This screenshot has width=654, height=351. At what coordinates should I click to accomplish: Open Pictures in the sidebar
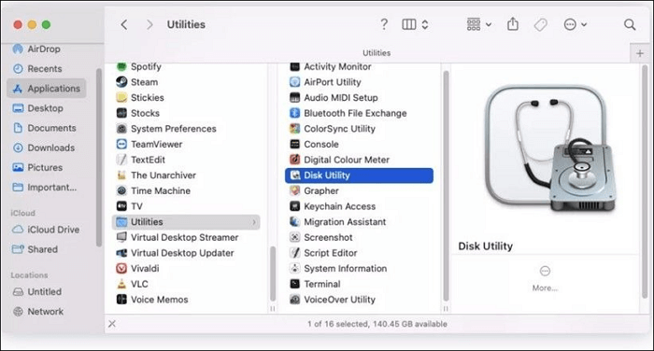coord(37,168)
